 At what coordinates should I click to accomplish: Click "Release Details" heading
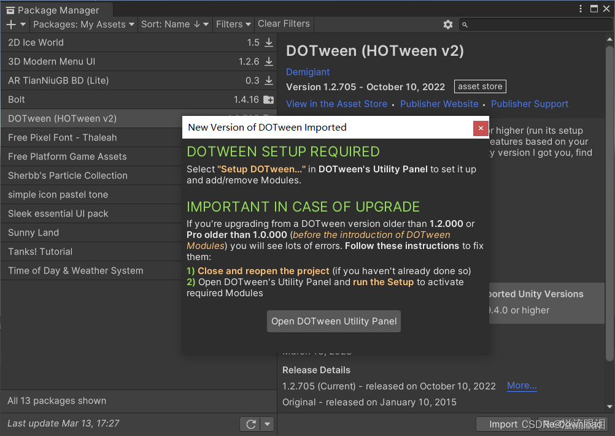coord(316,370)
